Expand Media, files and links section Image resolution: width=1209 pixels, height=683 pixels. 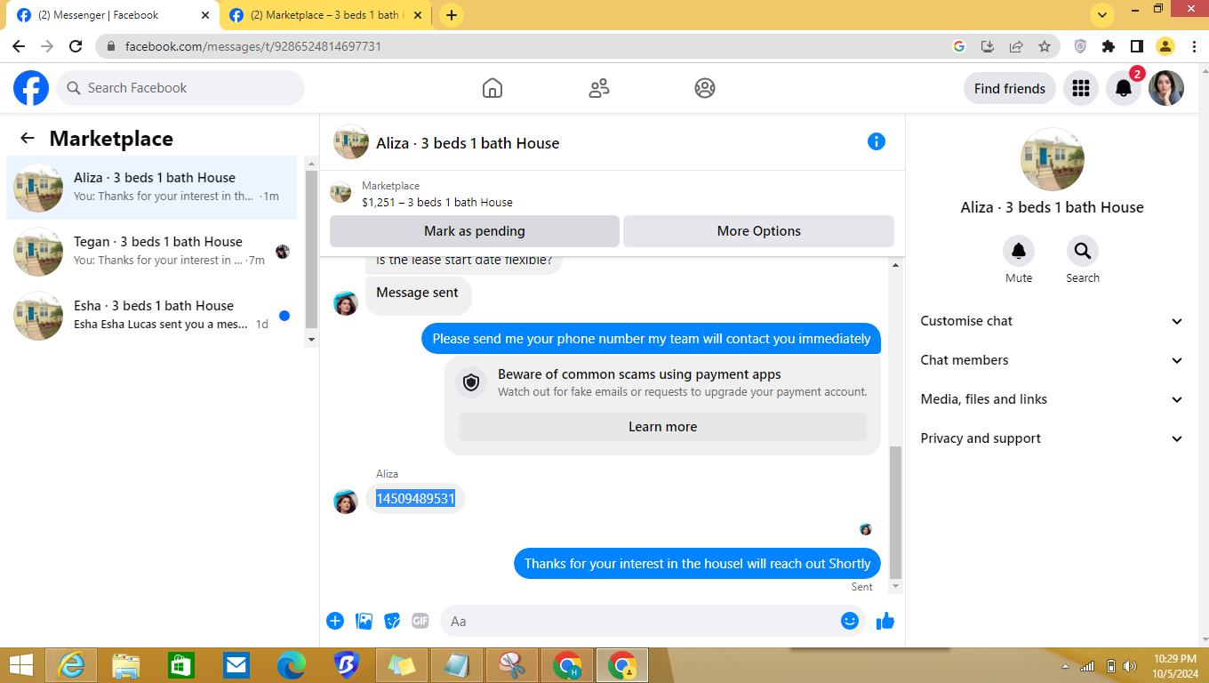(1052, 399)
